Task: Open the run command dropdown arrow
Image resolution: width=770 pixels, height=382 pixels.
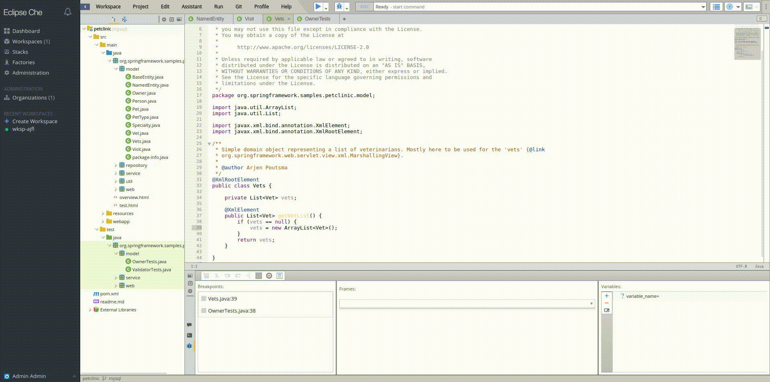Action: pos(326,8)
